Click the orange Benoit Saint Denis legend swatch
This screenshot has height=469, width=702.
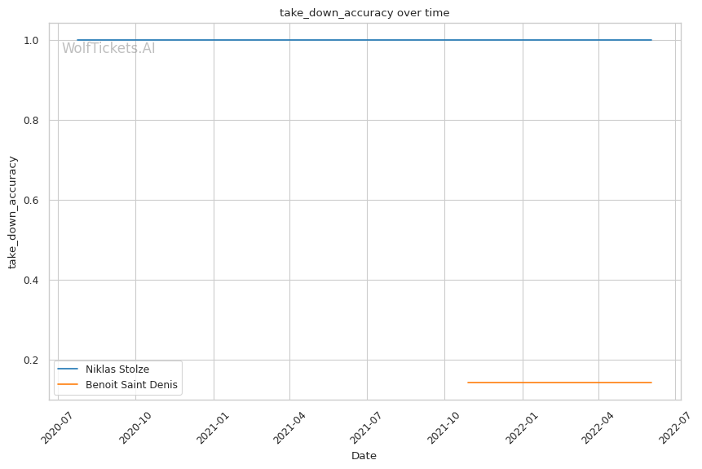click(68, 384)
